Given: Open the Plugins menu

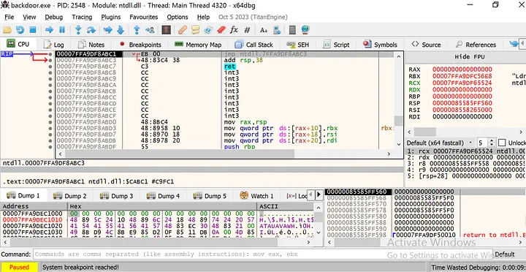Looking at the screenshot, I should (111, 17).
